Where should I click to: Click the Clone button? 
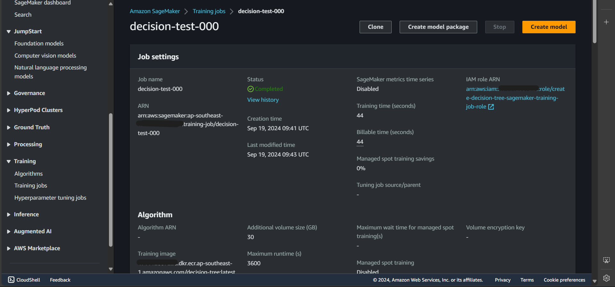(375, 27)
